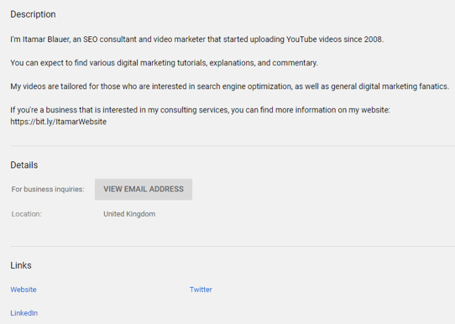
Task: Click the divider line above Details
Action: pyautogui.click(x=233, y=146)
